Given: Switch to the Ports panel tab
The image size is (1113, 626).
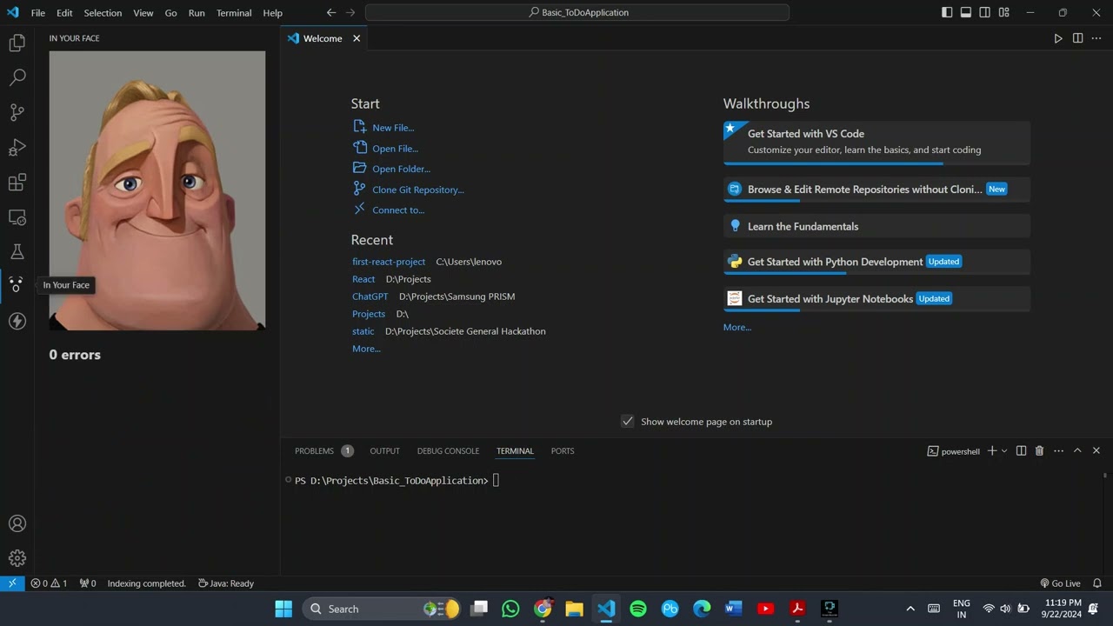Looking at the screenshot, I should (x=563, y=451).
